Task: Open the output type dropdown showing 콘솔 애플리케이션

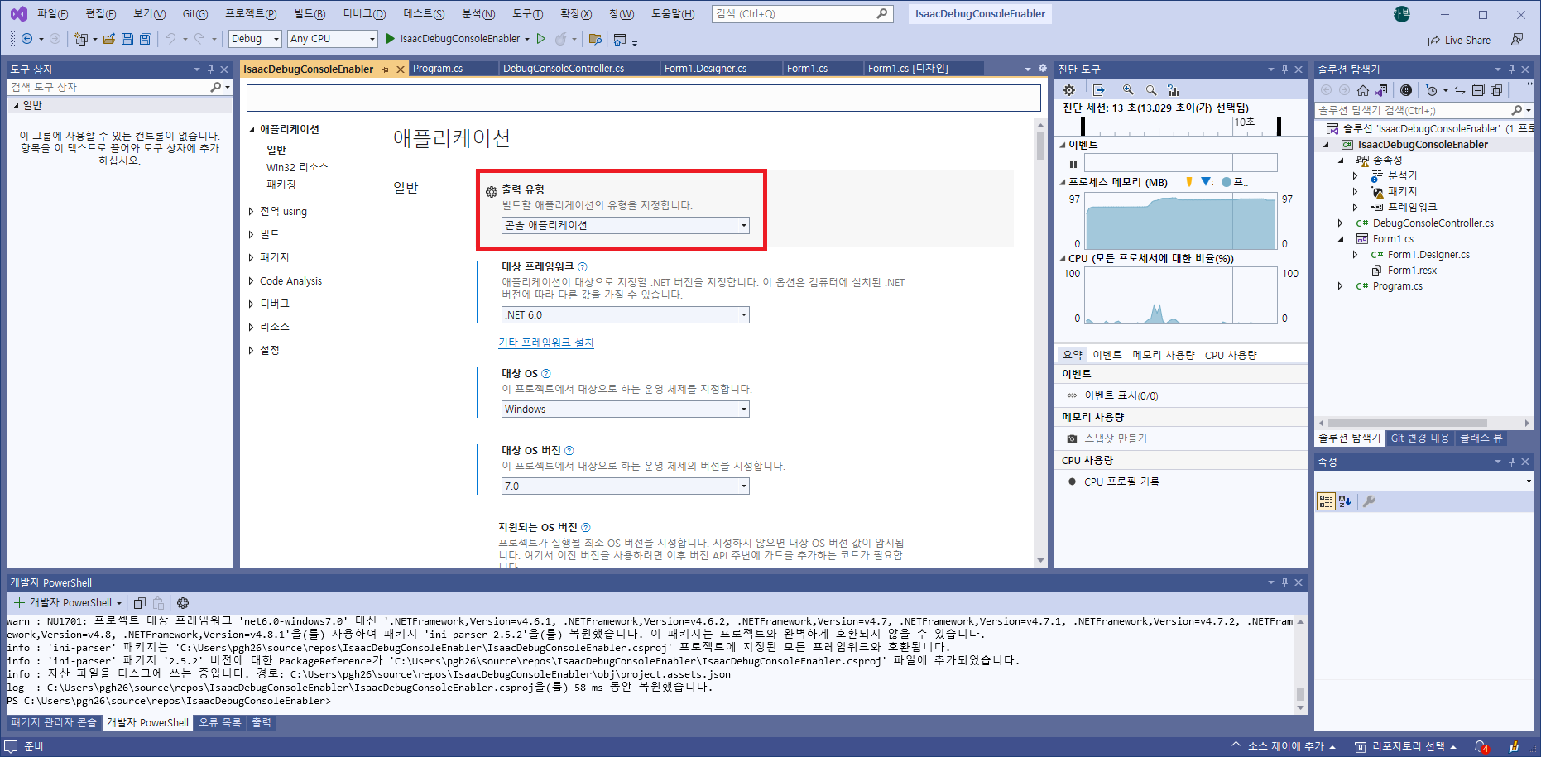Action: [x=626, y=225]
